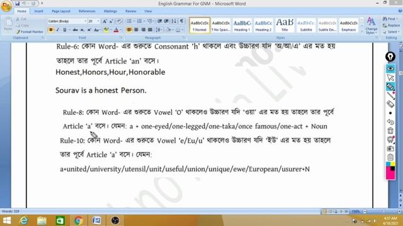Select the eraser tool in annotation toolbar
The width and height of the screenshot is (403, 226).
(390, 104)
